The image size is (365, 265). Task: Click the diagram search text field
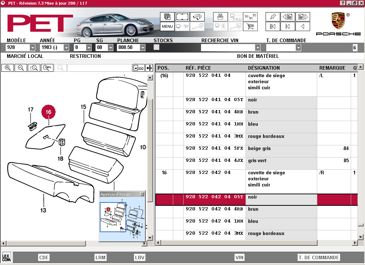point(99,68)
